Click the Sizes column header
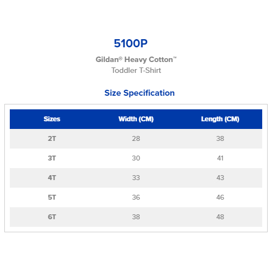This screenshot has height=272, width=272. pyautogui.click(x=52, y=119)
